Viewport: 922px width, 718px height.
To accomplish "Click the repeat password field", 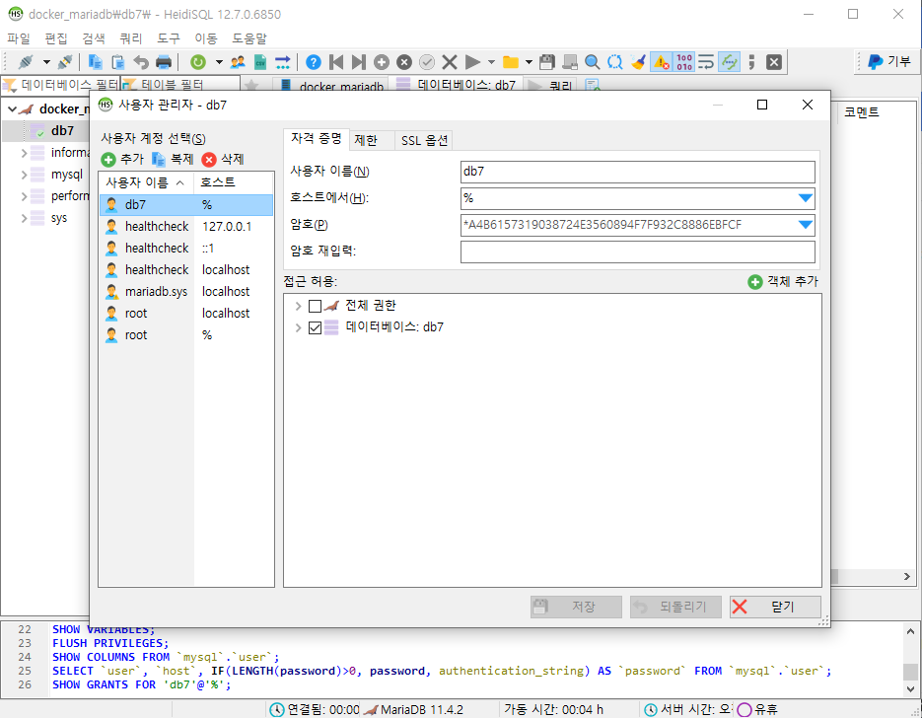I will pos(637,251).
